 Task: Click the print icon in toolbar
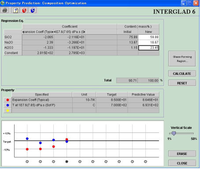pyautogui.click(x=5, y=11)
